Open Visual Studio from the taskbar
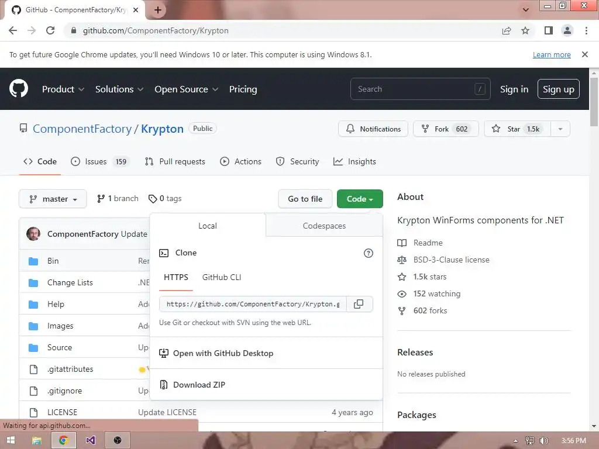Viewport: 599px width, 449px height. (90, 440)
